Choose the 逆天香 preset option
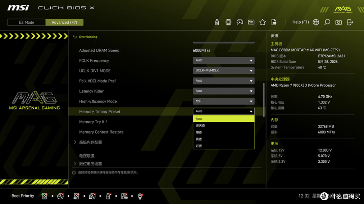Image resolution: width=364 pixels, height=204 pixels. [223, 125]
